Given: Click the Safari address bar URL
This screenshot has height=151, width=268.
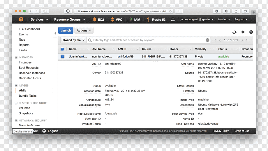Looking at the screenshot, I should pyautogui.click(x=124, y=11).
